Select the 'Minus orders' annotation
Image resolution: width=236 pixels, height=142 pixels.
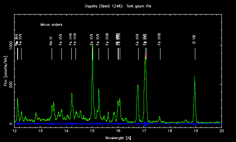click(51, 25)
